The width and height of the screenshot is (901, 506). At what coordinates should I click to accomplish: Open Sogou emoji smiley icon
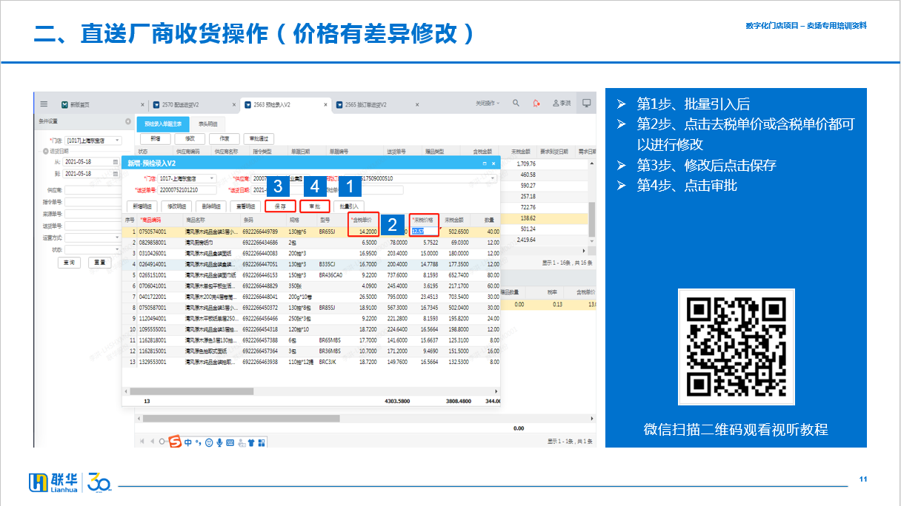(209, 442)
